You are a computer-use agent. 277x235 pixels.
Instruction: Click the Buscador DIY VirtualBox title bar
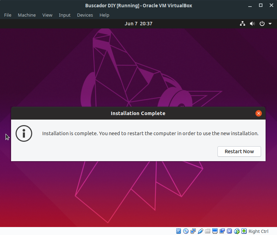point(138,6)
